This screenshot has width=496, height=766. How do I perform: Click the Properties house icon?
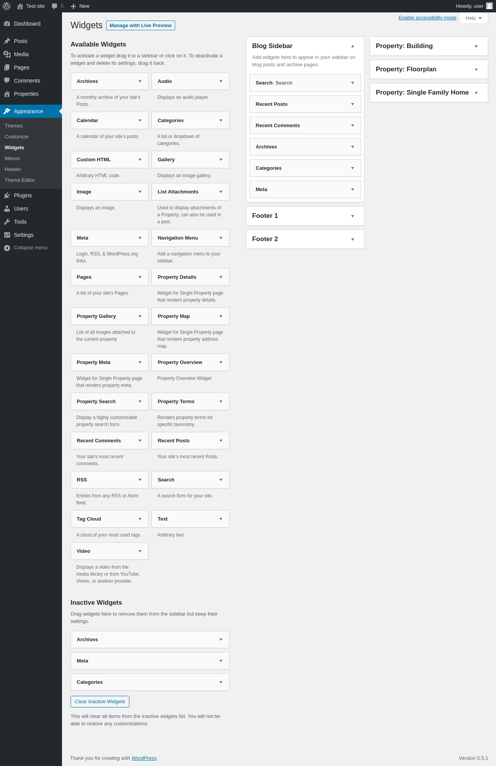coord(7,94)
